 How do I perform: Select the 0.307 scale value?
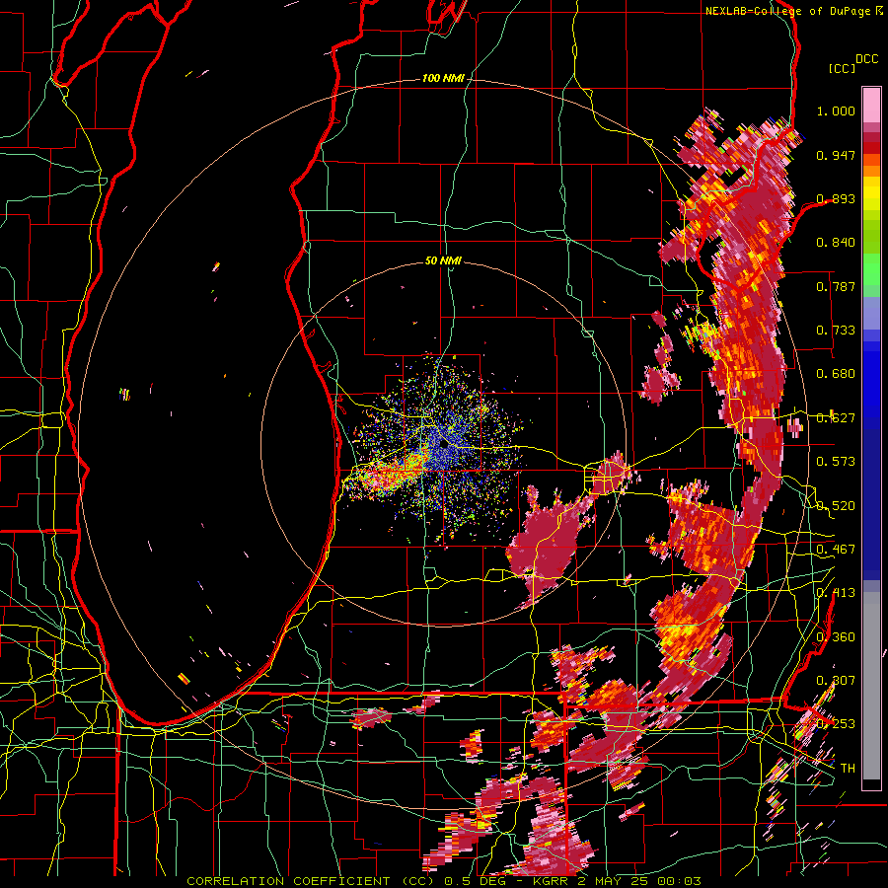(836, 681)
